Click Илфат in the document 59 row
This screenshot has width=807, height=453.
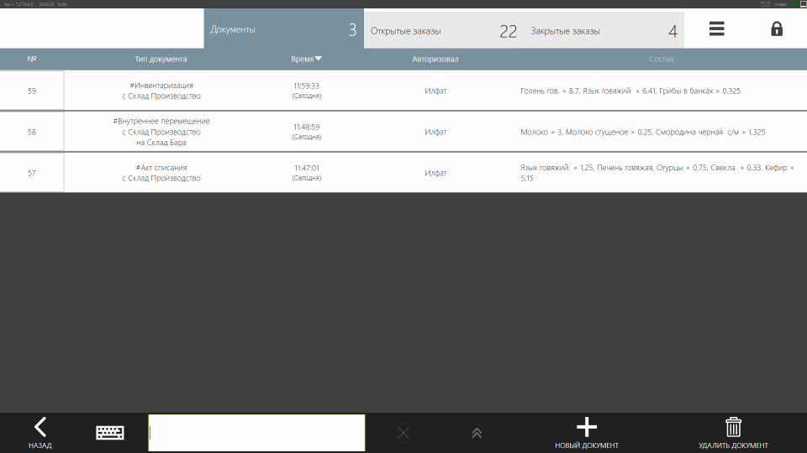click(435, 91)
